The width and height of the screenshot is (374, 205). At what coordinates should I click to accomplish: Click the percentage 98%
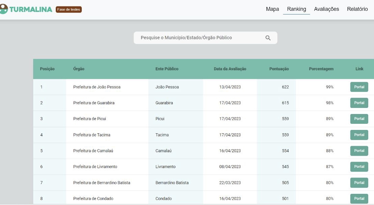pyautogui.click(x=330, y=103)
